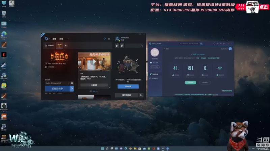Click the expand arrow on the news card
270x151 pixels.
(x=109, y=88)
